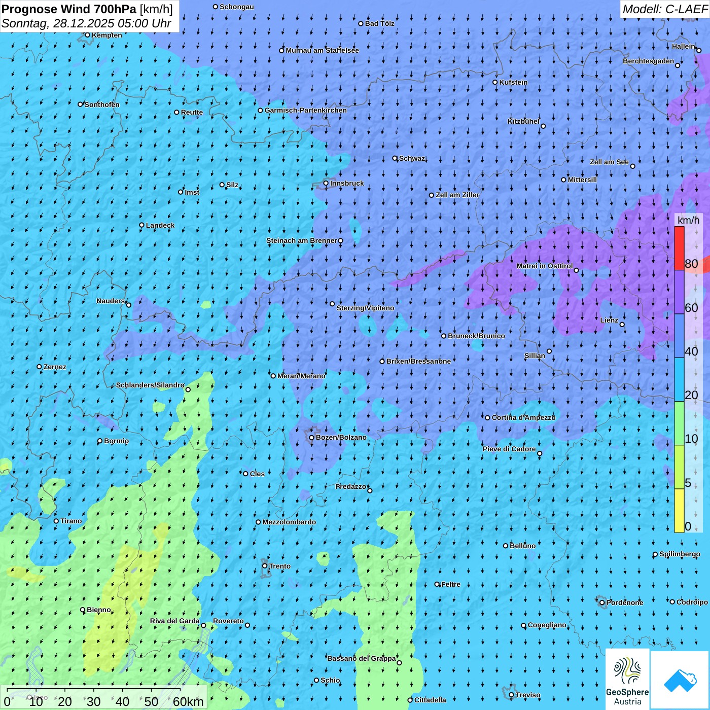The height and width of the screenshot is (710, 710).
Task: Select the red 80 km/h legend swatch
Action: (679, 248)
